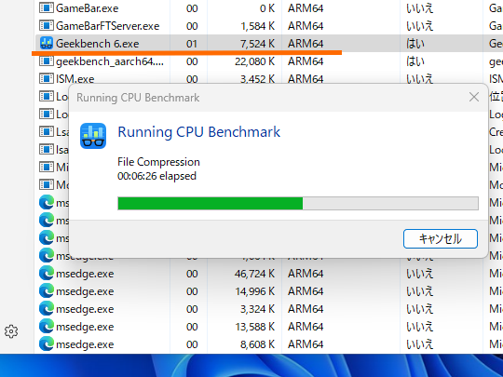
Task: Click the 13,588 K memory value
Action: coord(255,327)
